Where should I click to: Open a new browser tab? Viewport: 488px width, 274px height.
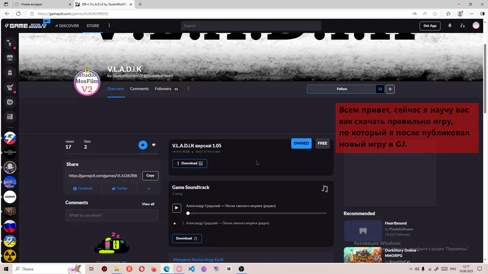140,4
